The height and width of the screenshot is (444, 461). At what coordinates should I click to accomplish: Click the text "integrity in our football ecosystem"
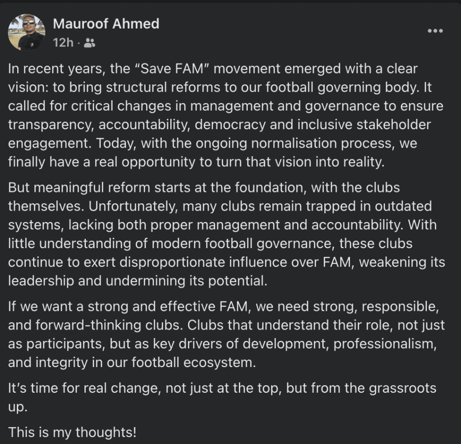pos(145,362)
